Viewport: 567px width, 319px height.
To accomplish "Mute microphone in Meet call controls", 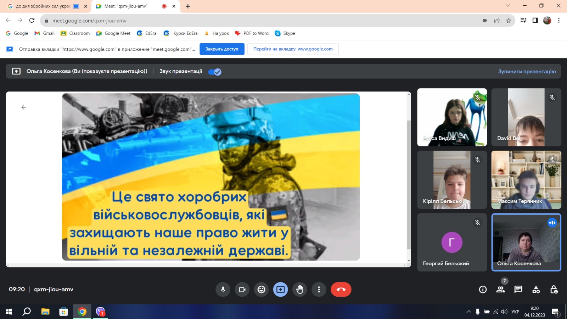I will [223, 290].
